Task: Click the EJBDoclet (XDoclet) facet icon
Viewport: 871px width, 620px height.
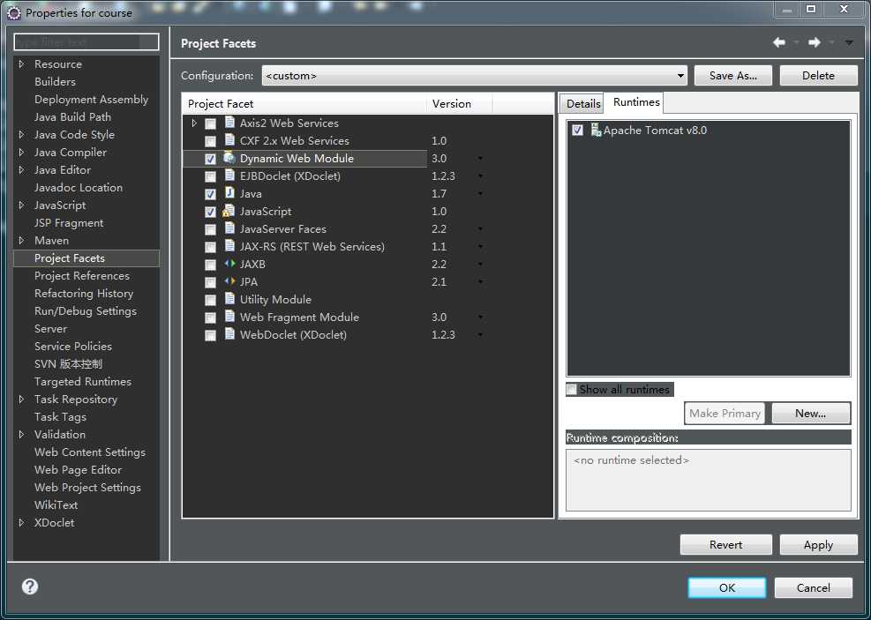Action: click(x=229, y=176)
